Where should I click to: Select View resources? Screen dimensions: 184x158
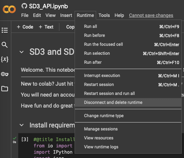click(x=128, y=138)
